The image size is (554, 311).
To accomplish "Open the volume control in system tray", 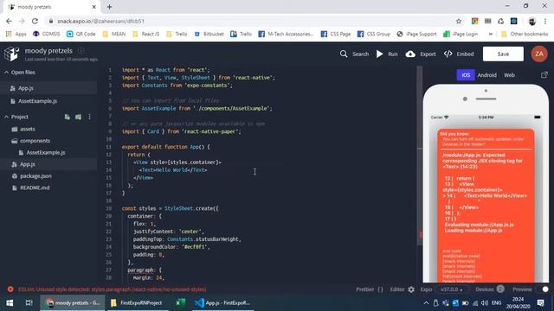I will point(485,303).
